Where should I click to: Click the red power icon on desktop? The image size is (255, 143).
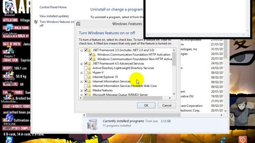point(243,139)
